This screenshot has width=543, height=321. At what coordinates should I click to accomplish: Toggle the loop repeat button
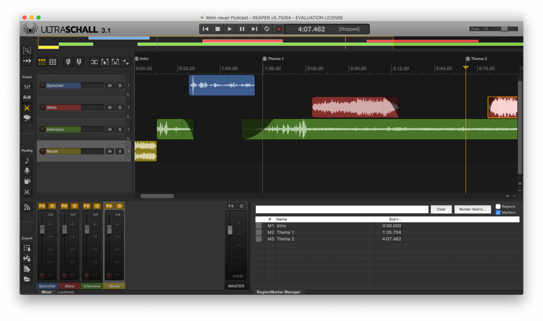(267, 29)
